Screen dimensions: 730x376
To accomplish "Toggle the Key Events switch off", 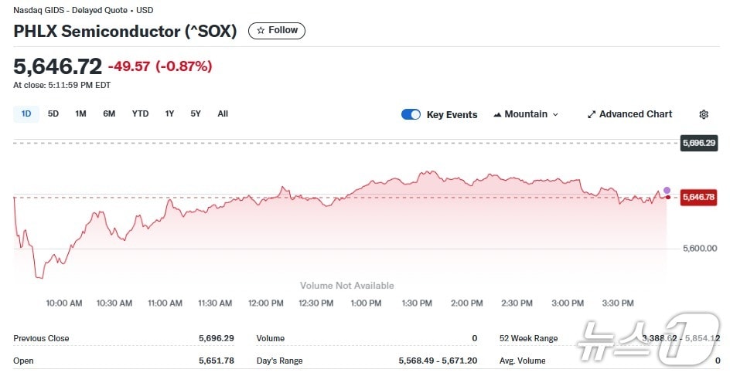I will coord(411,114).
